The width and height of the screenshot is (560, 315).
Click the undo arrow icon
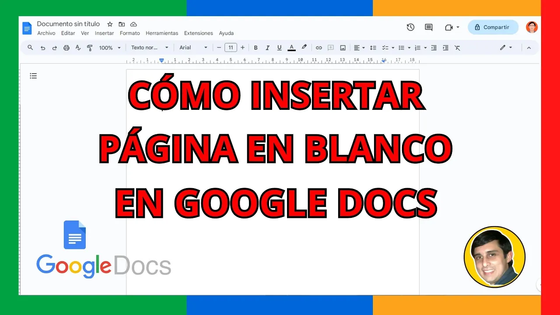(x=42, y=48)
